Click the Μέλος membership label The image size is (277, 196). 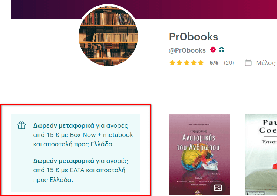[266, 63]
